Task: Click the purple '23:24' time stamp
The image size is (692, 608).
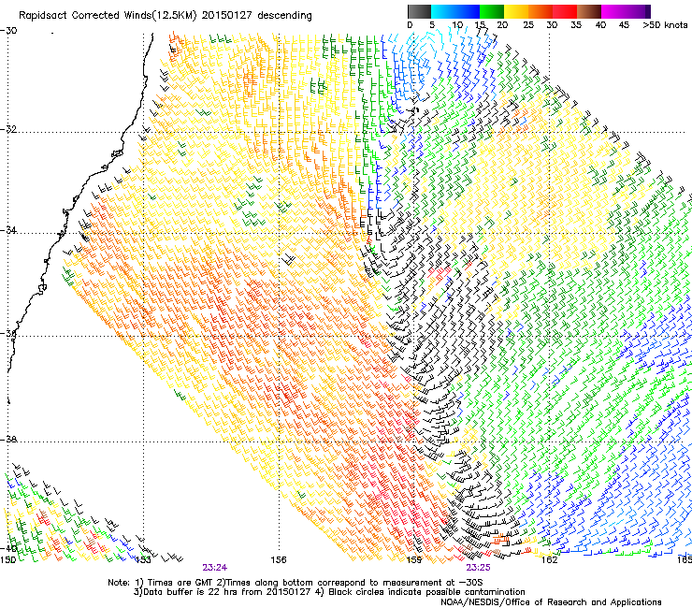Action: [215, 568]
